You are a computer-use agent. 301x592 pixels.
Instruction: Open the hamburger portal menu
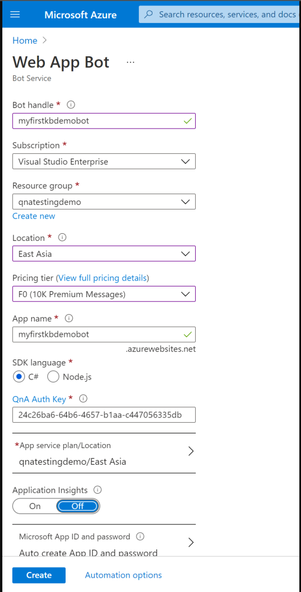15,15
